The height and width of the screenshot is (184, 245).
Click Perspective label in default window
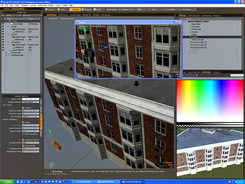pyautogui.click(x=84, y=26)
